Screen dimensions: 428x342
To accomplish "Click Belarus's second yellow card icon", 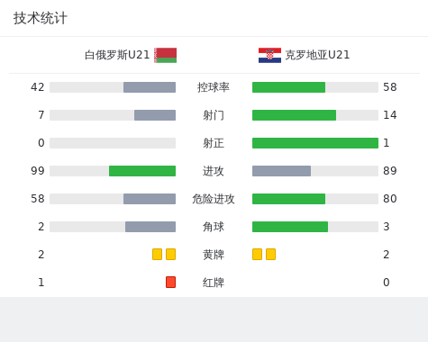I will 170,254.
